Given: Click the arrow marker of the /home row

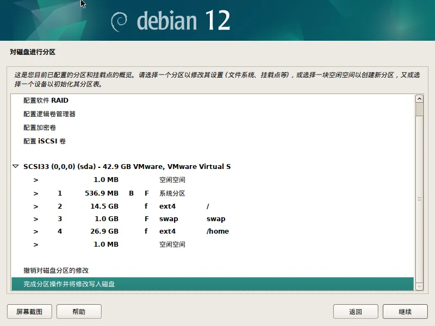Looking at the screenshot, I should point(36,231).
